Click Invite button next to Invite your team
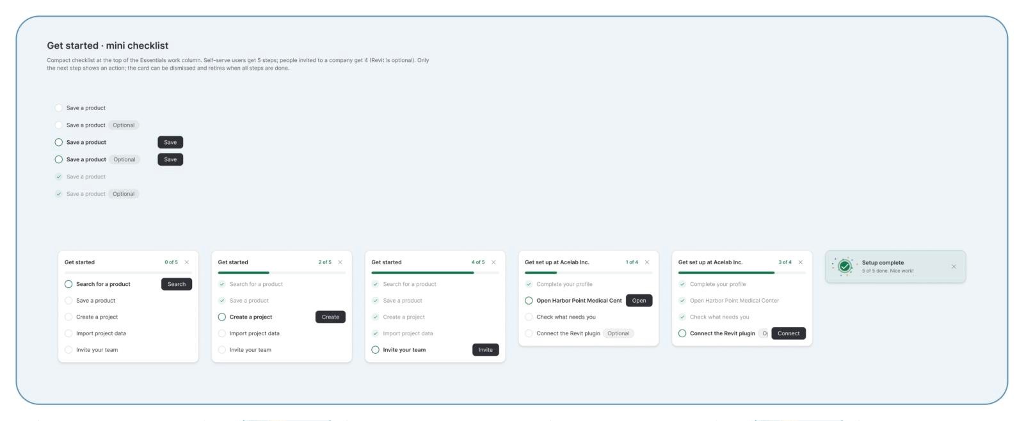The width and height of the screenshot is (1024, 421). [486, 350]
